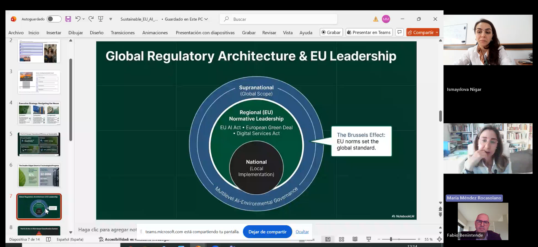Click the Redo arrow icon
538x247 pixels.
91,19
